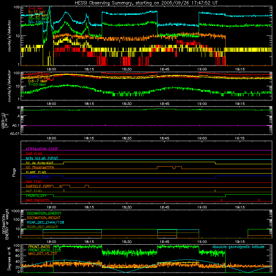
Task: Click the 19:15 label under GOES-12 panel
Action: point(240,138)
